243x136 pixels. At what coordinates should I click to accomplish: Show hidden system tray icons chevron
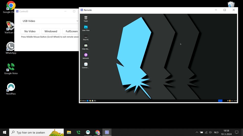[197, 132]
